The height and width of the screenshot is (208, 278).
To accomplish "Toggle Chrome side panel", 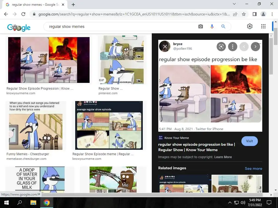I will (x=255, y=14).
